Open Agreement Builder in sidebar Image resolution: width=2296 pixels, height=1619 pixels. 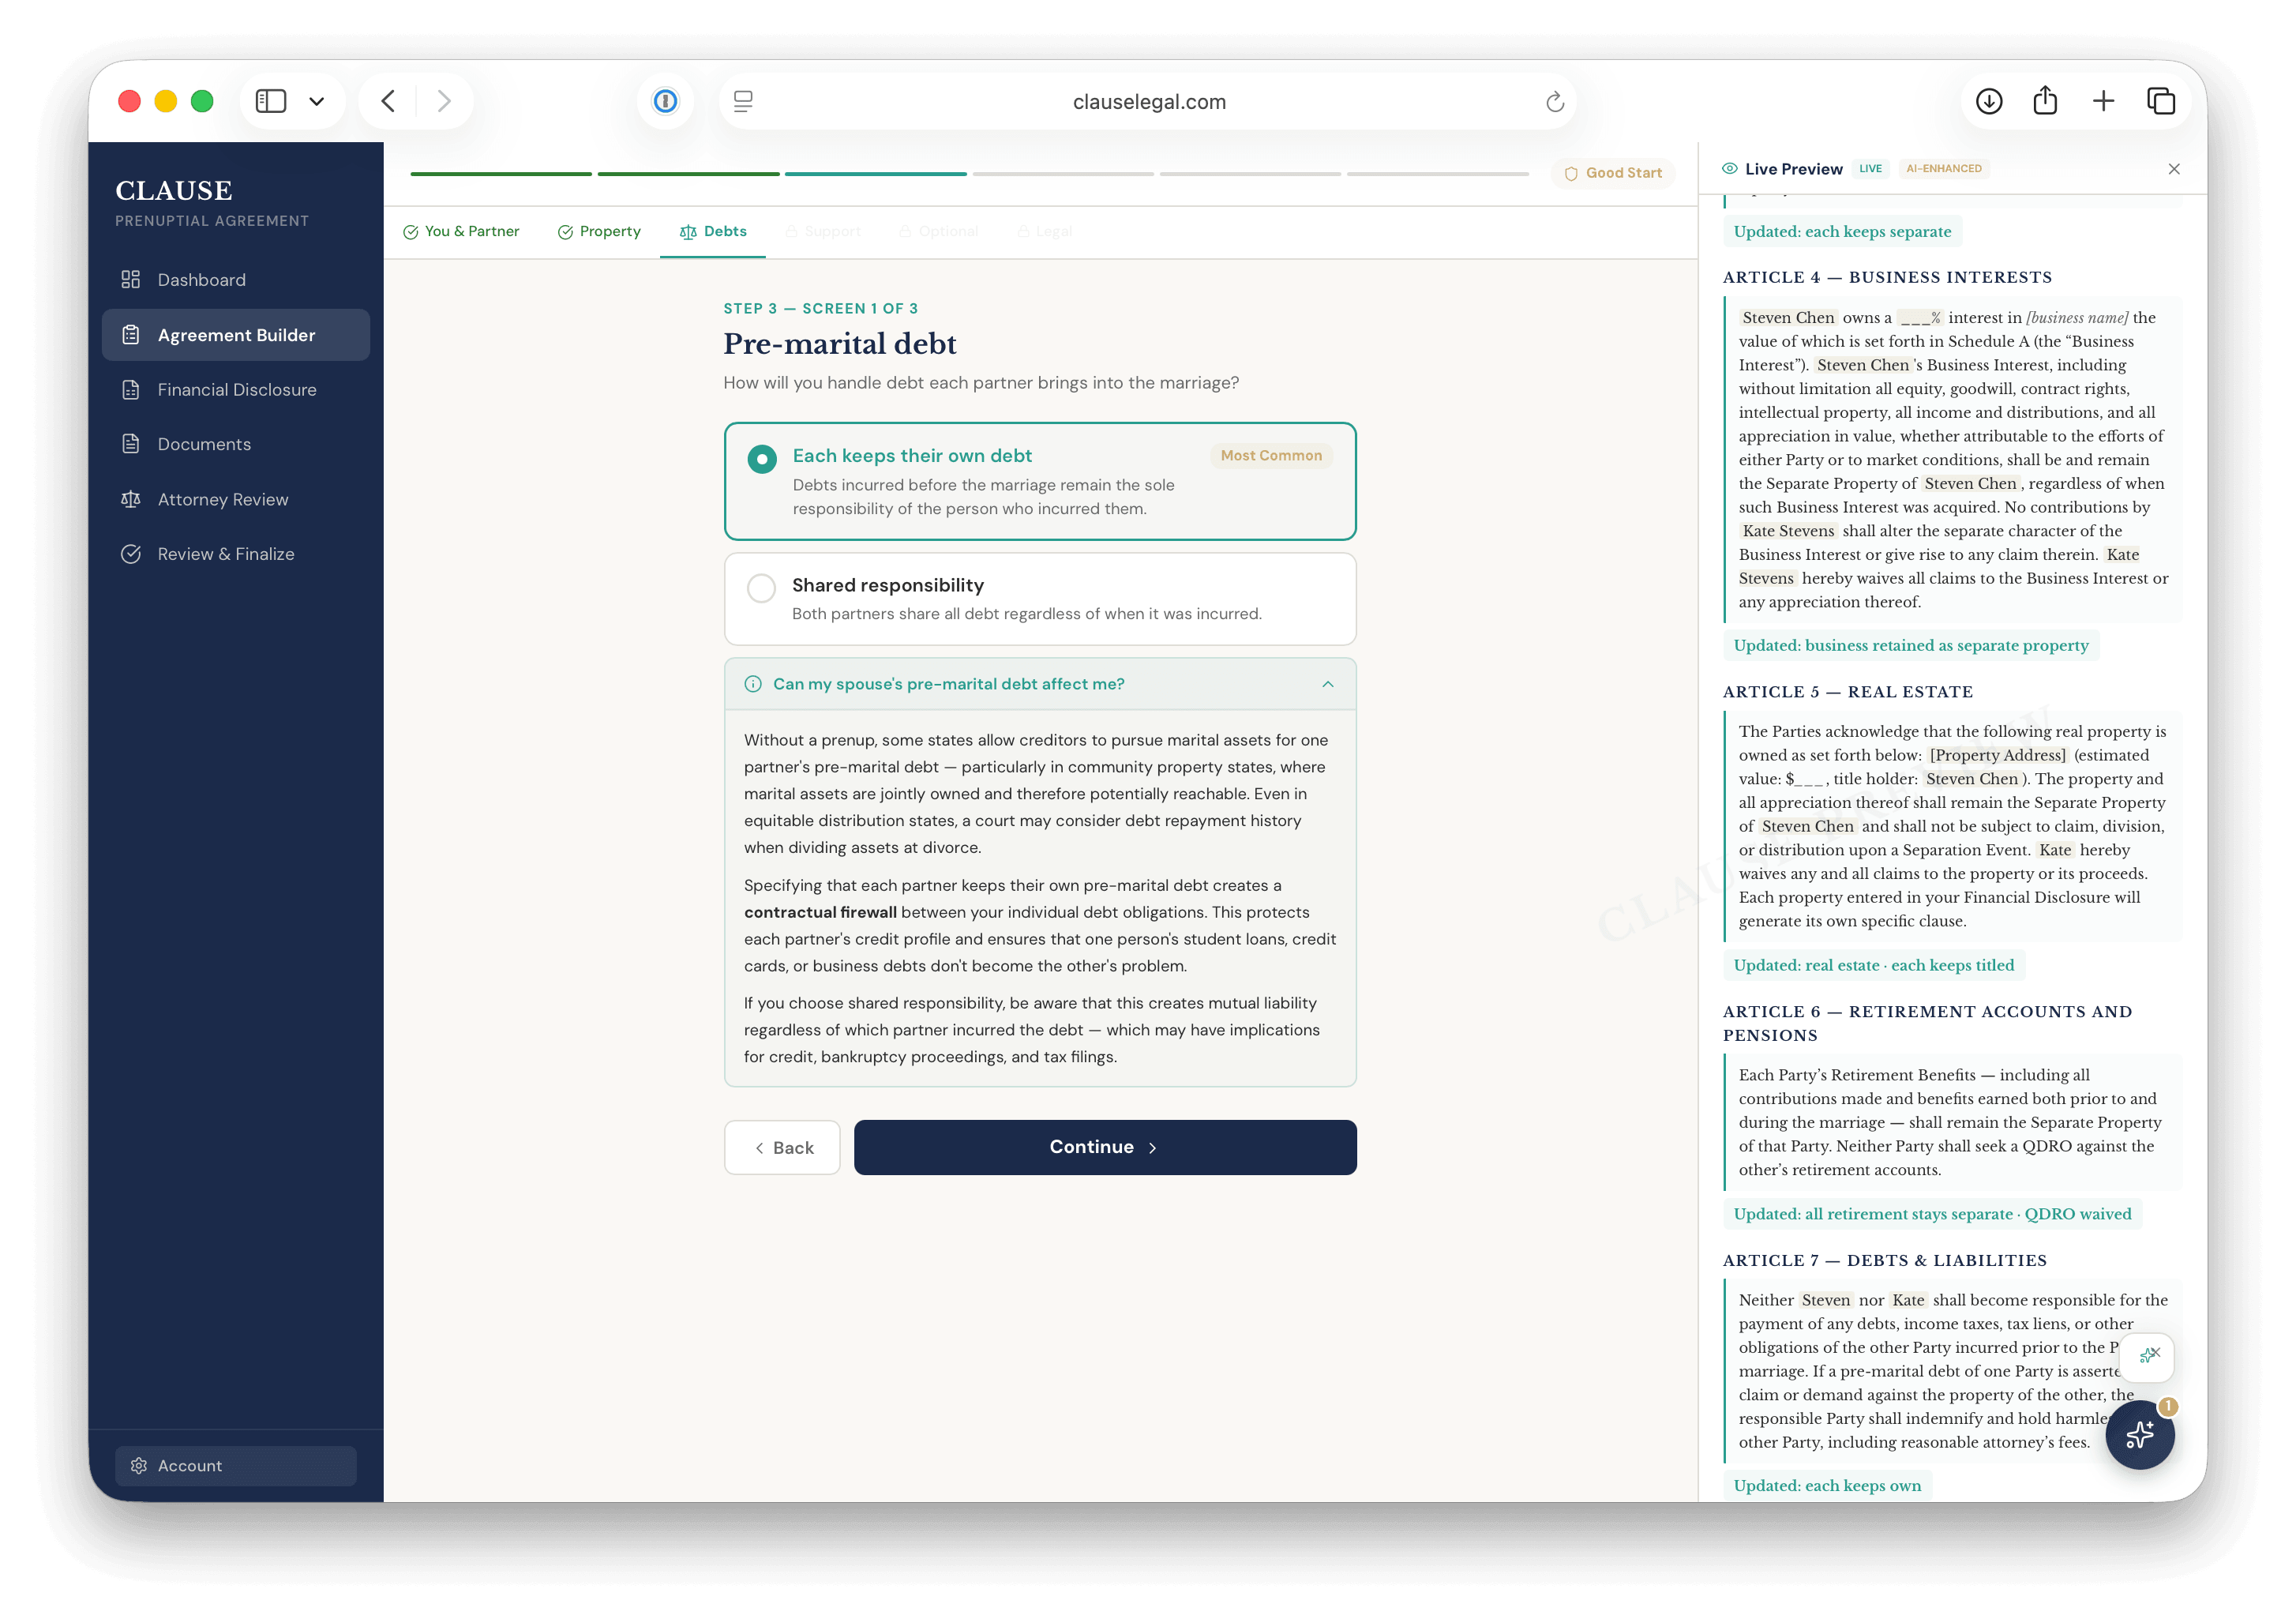point(235,335)
